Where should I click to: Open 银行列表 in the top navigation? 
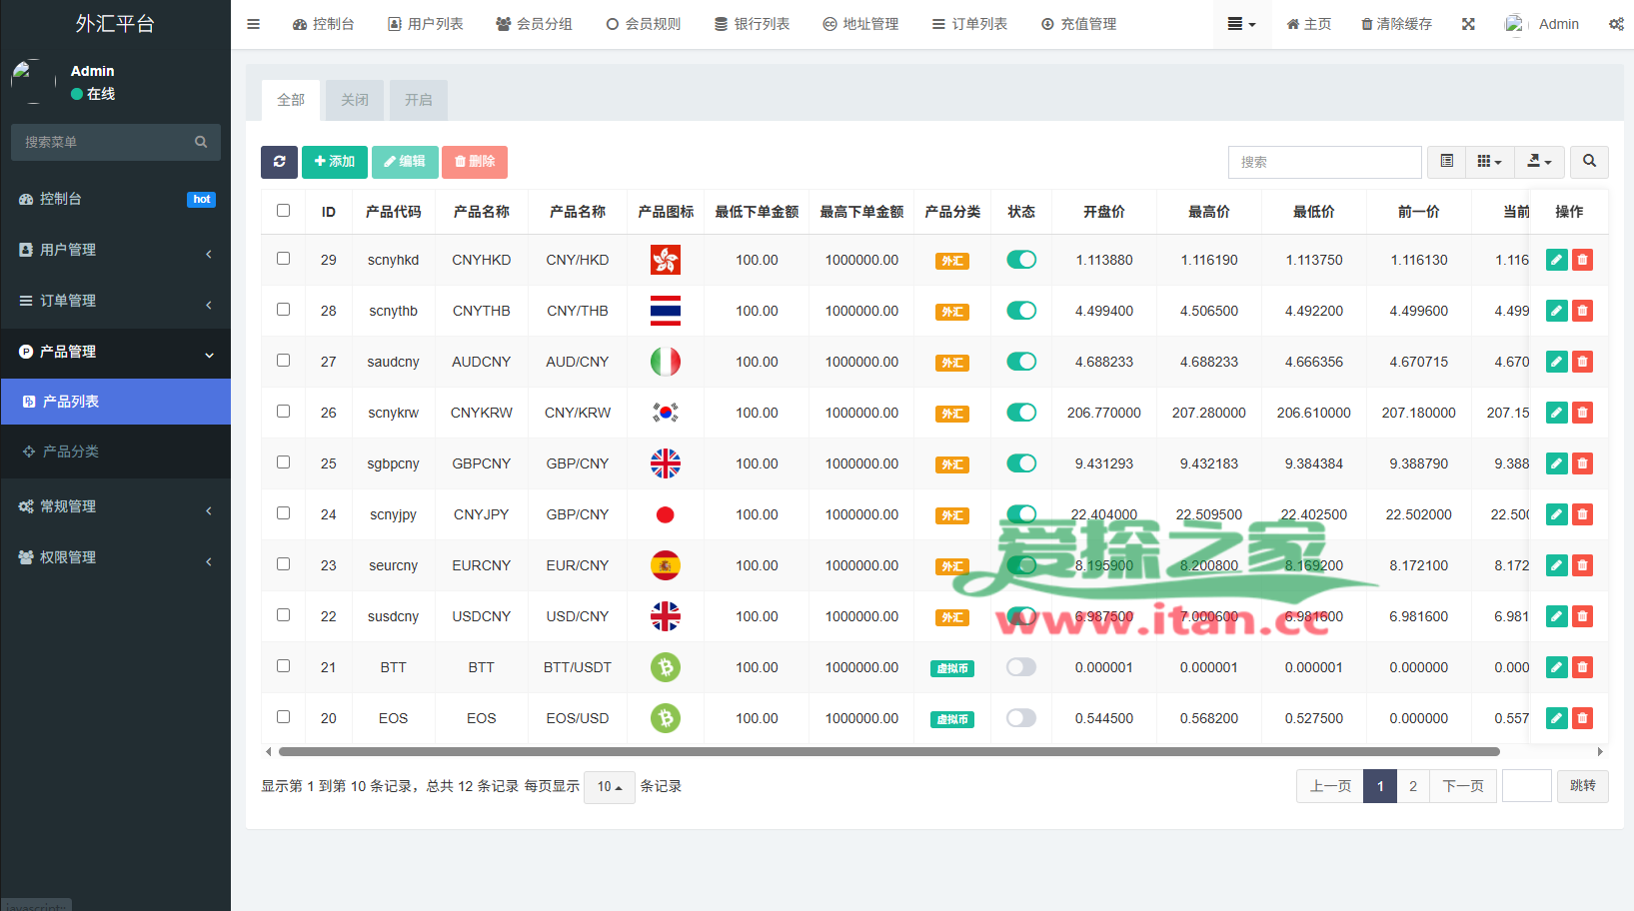[x=752, y=24]
